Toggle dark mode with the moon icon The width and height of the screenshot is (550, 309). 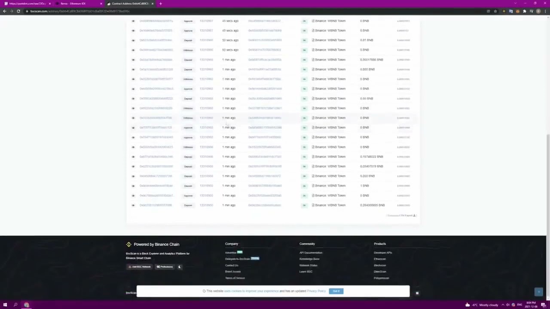click(180, 267)
